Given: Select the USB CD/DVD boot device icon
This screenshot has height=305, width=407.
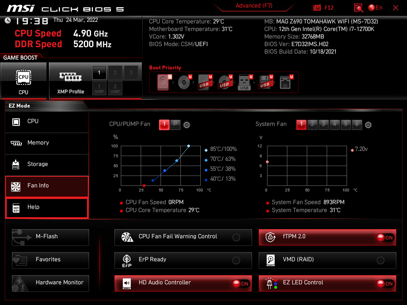Looking at the screenshot, I should [x=225, y=82].
